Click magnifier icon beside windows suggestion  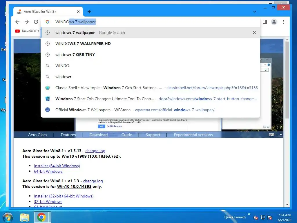(48, 77)
